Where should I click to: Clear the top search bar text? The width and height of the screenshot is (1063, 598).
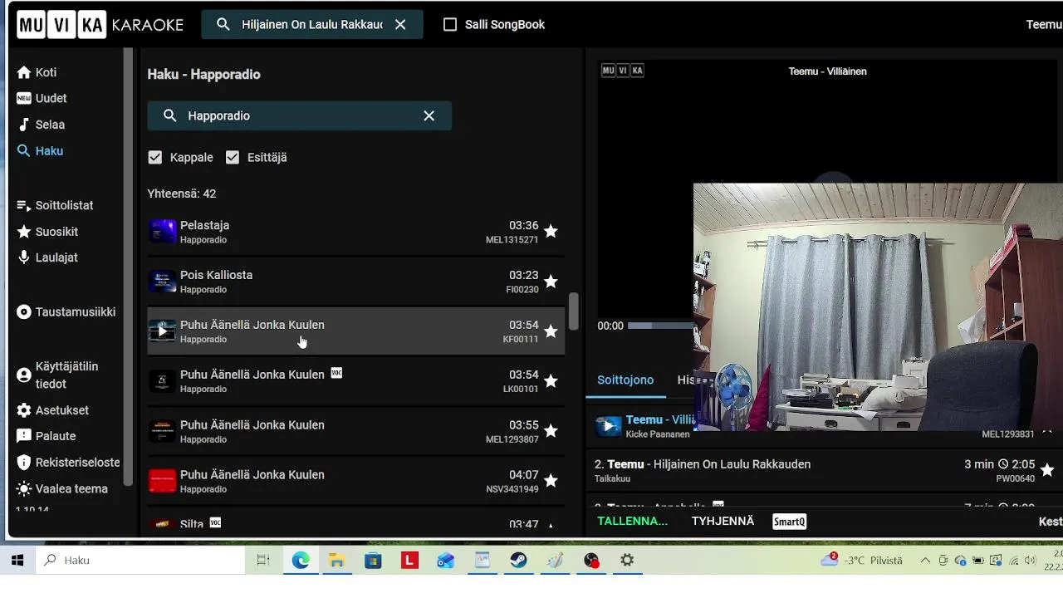pos(400,25)
